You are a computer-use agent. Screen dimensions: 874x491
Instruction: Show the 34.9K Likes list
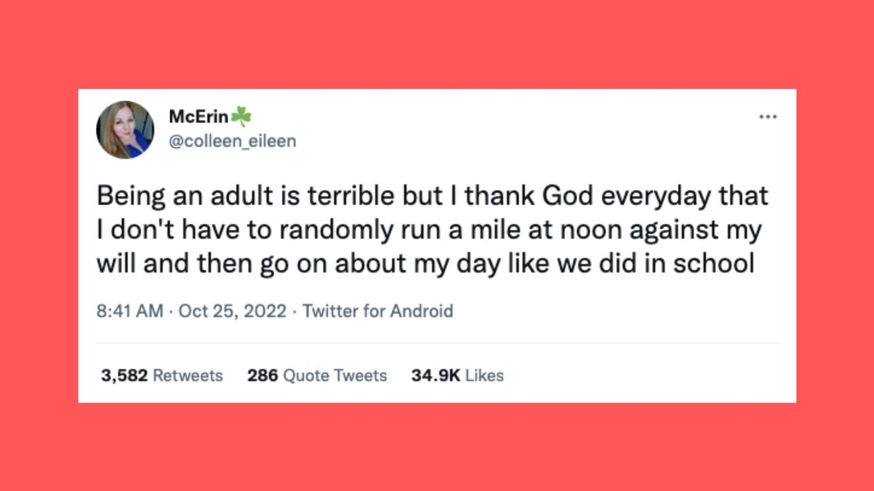click(457, 375)
